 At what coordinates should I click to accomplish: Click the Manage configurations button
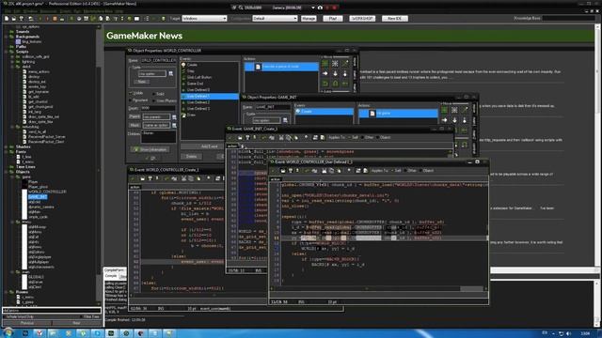pos(309,19)
